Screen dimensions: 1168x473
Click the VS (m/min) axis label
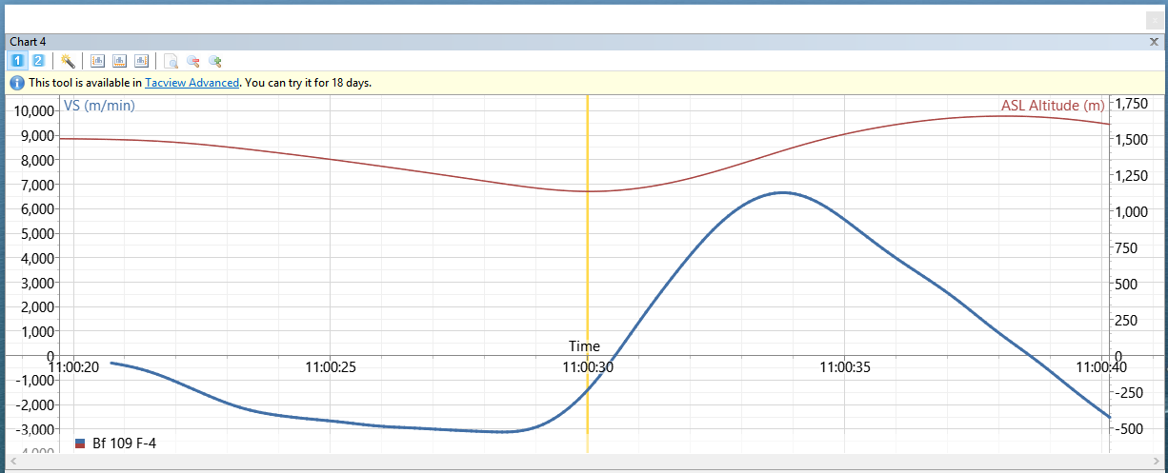click(x=99, y=106)
